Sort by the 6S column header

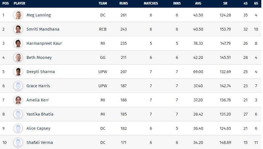[x=256, y=3]
